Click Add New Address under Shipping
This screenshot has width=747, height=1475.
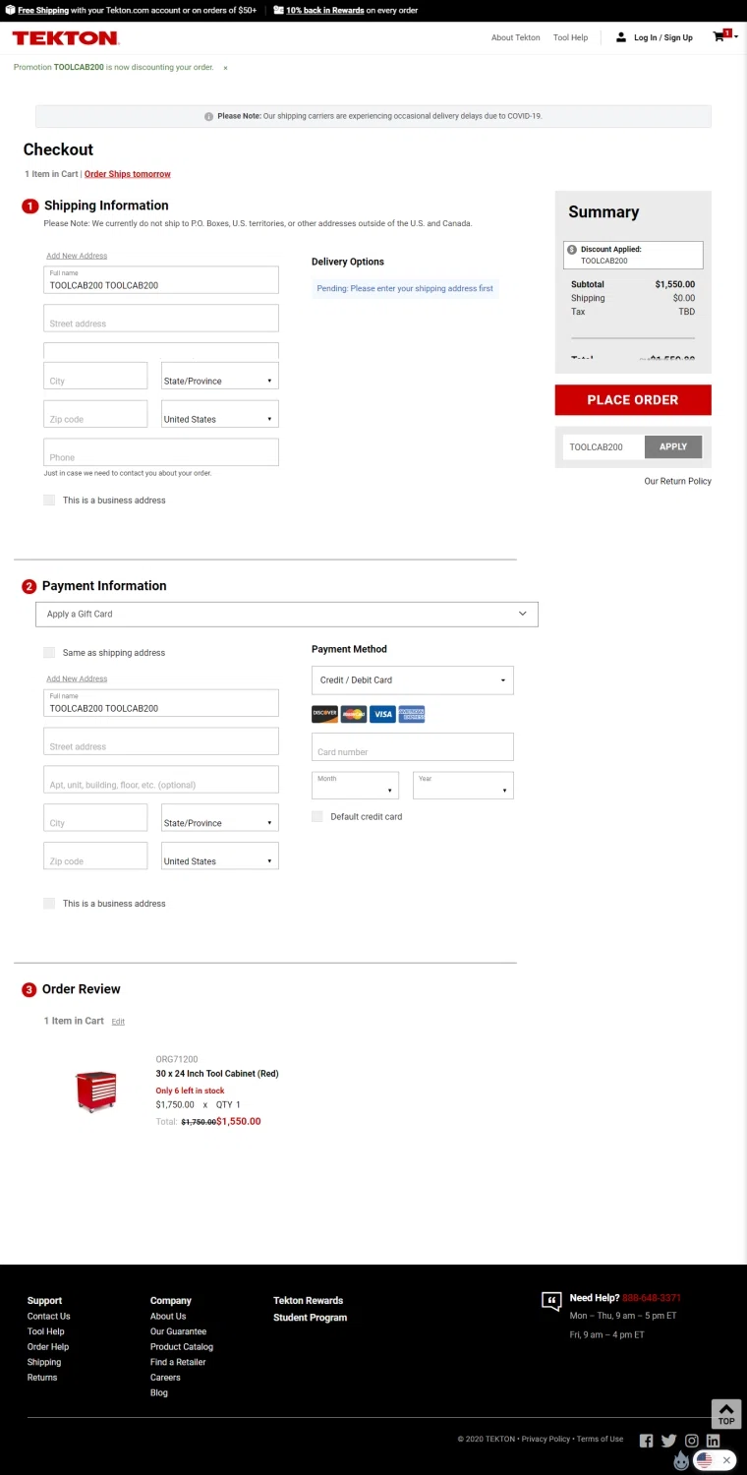[x=77, y=256]
